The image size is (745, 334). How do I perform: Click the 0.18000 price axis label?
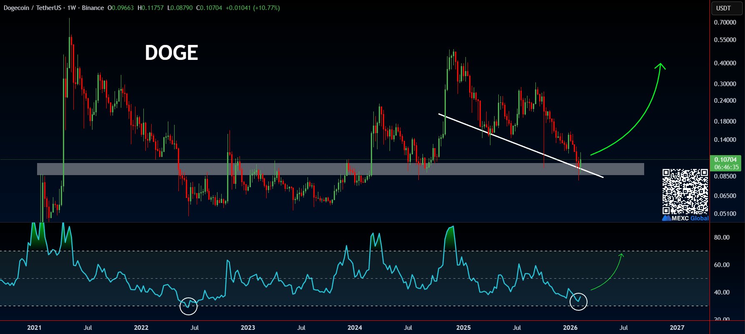pos(725,121)
